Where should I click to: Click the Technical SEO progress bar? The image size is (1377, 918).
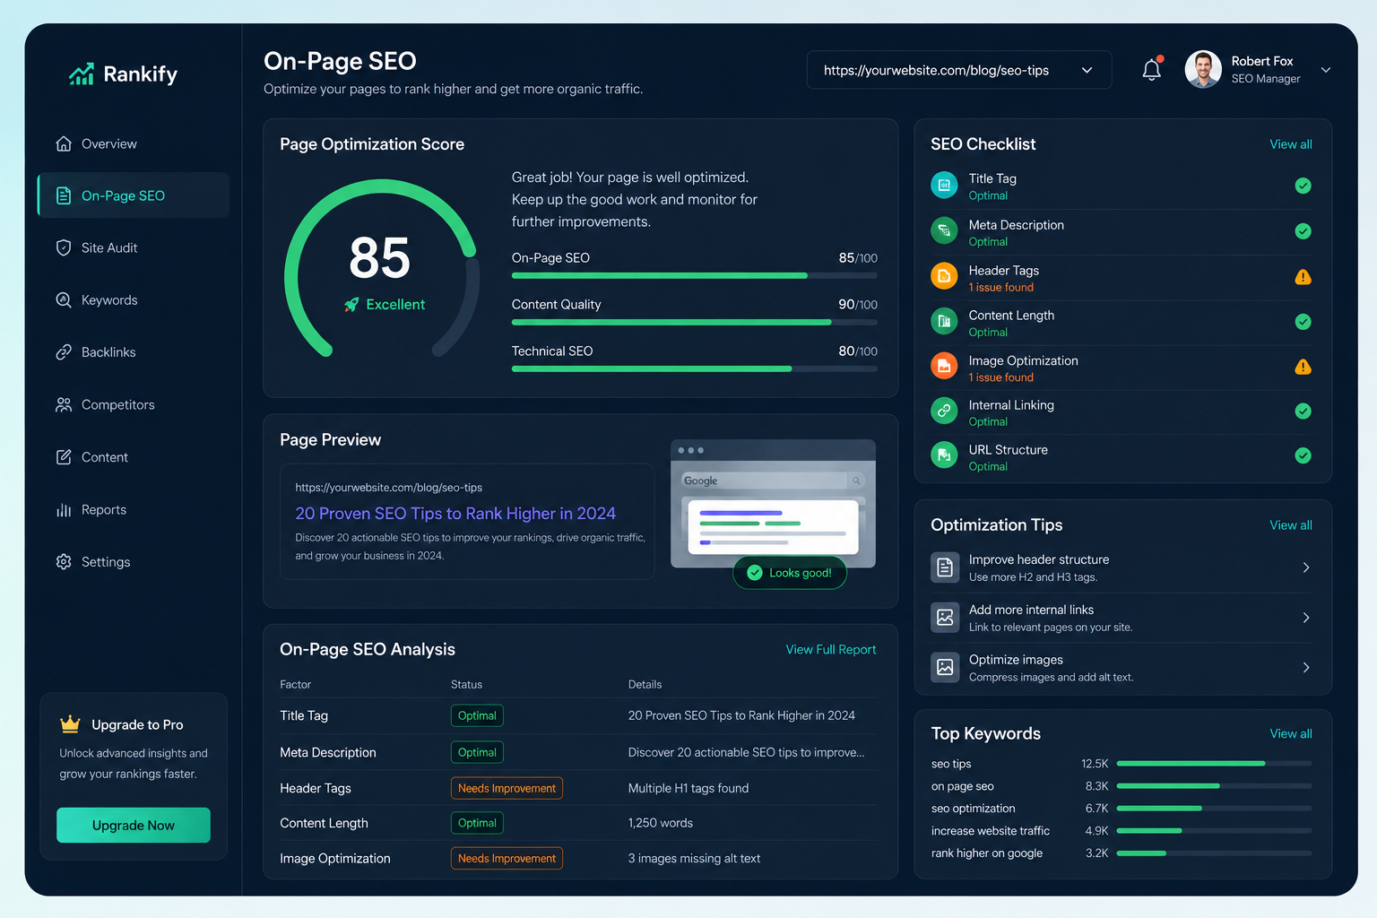[x=694, y=368]
